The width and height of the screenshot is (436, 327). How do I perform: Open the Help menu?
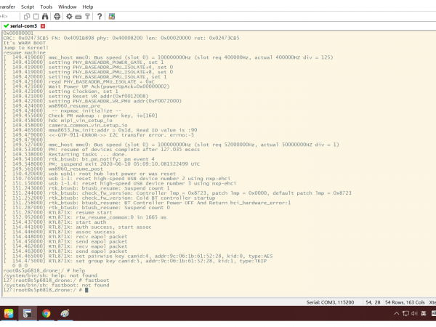click(88, 7)
